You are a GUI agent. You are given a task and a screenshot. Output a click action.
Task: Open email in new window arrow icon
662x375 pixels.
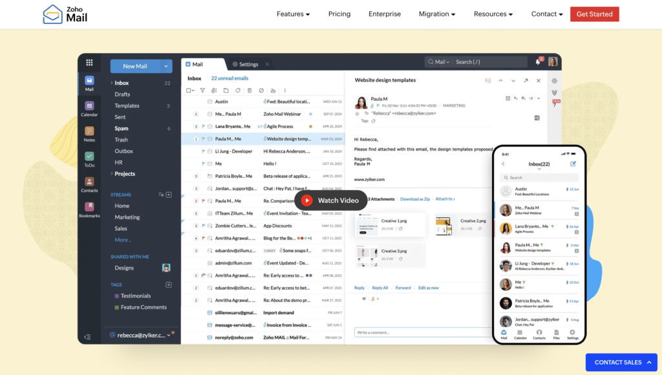[x=526, y=81]
